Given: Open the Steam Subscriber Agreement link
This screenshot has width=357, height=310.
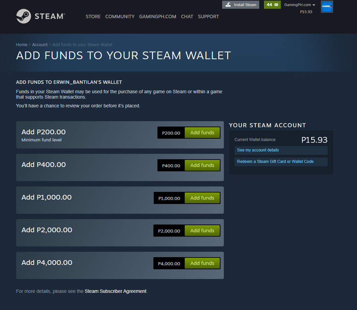Looking at the screenshot, I should click(115, 291).
